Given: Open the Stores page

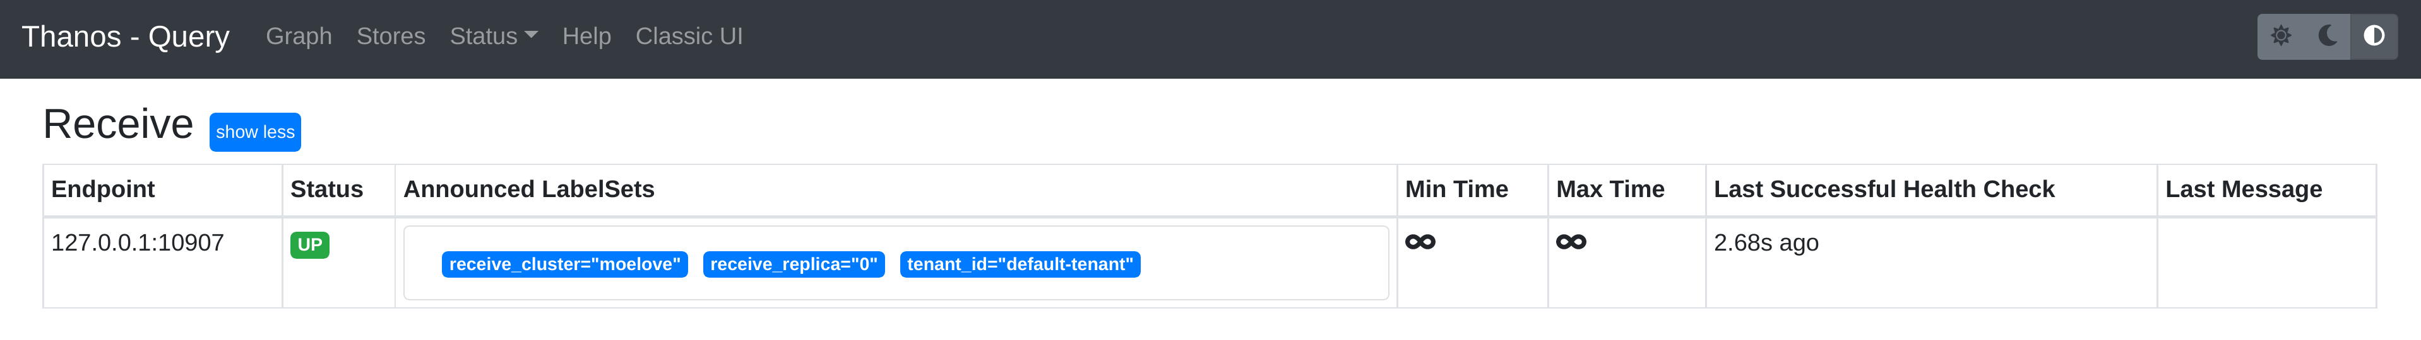Looking at the screenshot, I should tap(391, 37).
